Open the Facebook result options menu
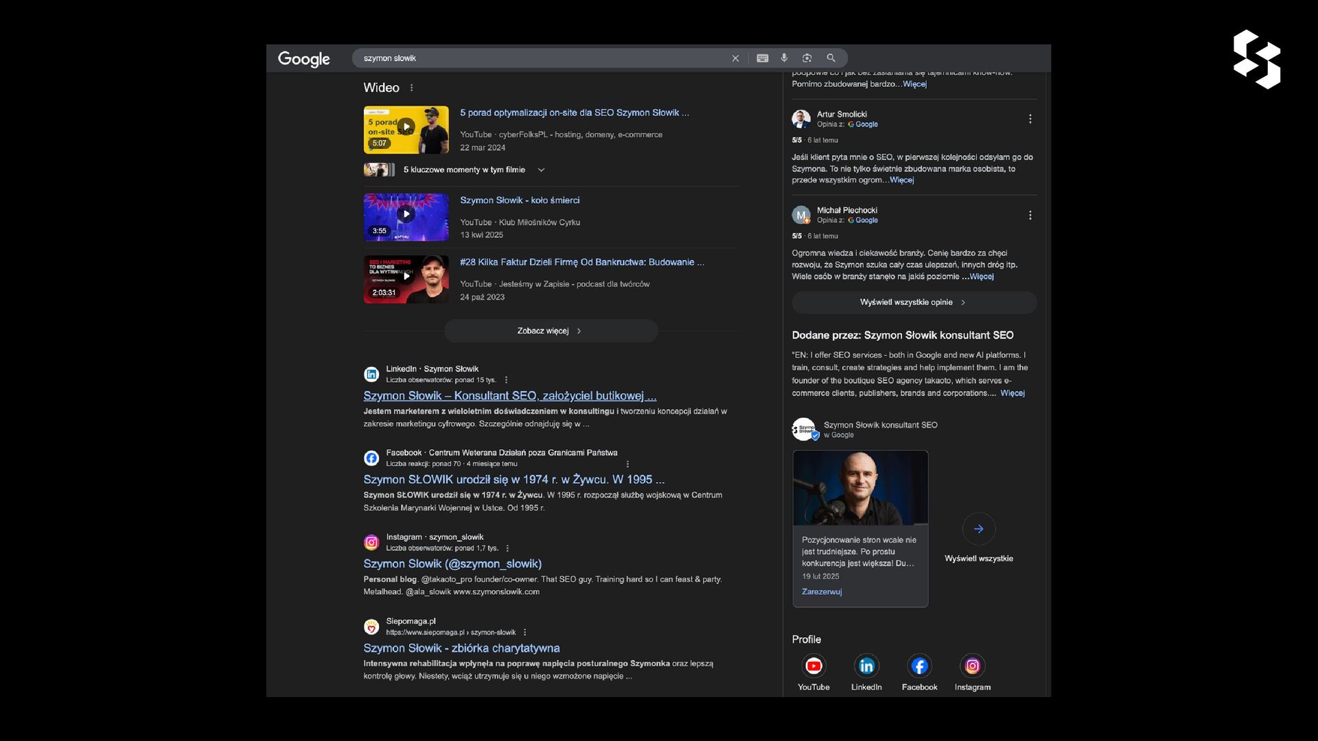This screenshot has height=741, width=1318. (627, 464)
